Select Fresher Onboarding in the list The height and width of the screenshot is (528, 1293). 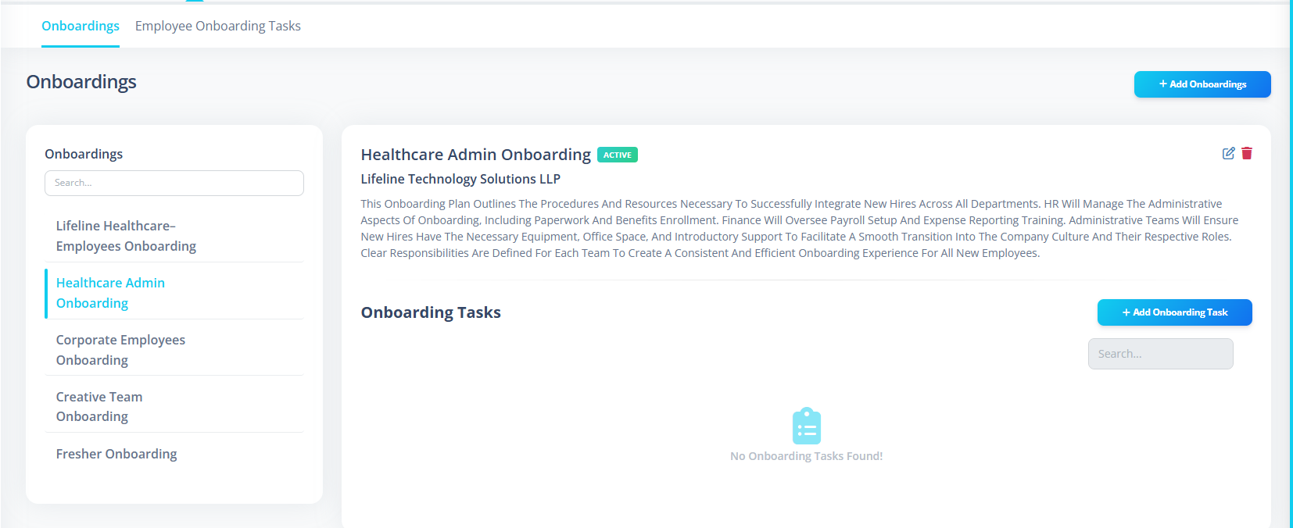tap(174, 454)
